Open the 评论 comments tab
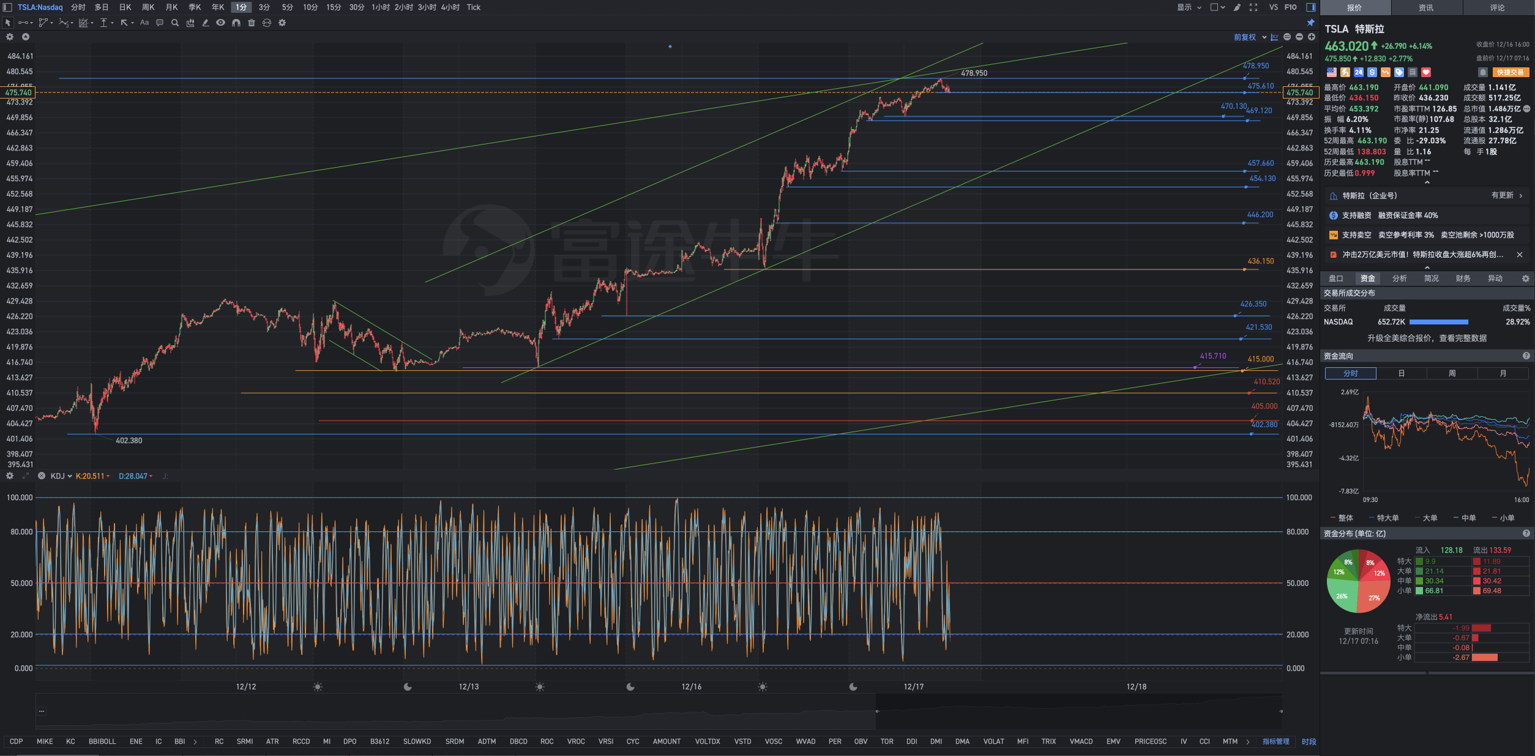Screen dimensions: 1535x756 click(1498, 7)
